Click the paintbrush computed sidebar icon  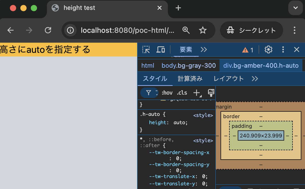(211, 93)
